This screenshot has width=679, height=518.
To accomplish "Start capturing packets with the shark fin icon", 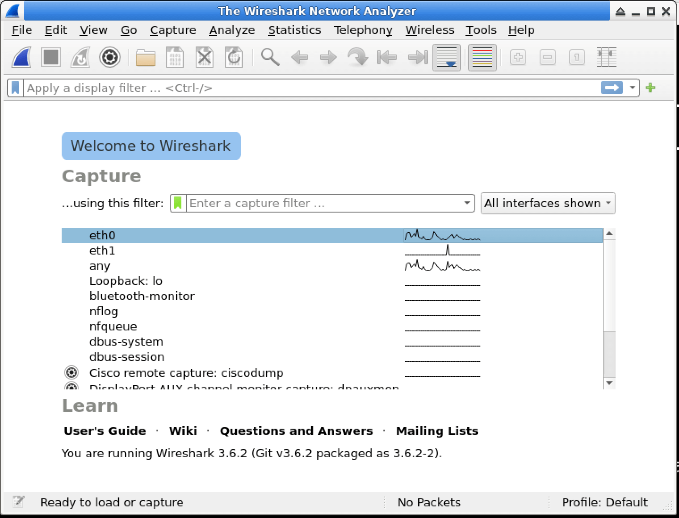I will click(21, 58).
